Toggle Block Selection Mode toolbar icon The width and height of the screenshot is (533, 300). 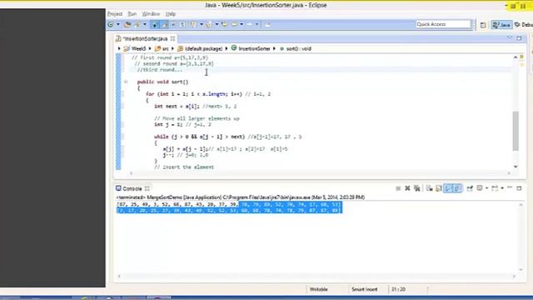(173, 24)
